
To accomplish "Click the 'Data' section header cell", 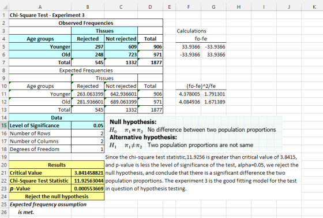I will (57, 117).
